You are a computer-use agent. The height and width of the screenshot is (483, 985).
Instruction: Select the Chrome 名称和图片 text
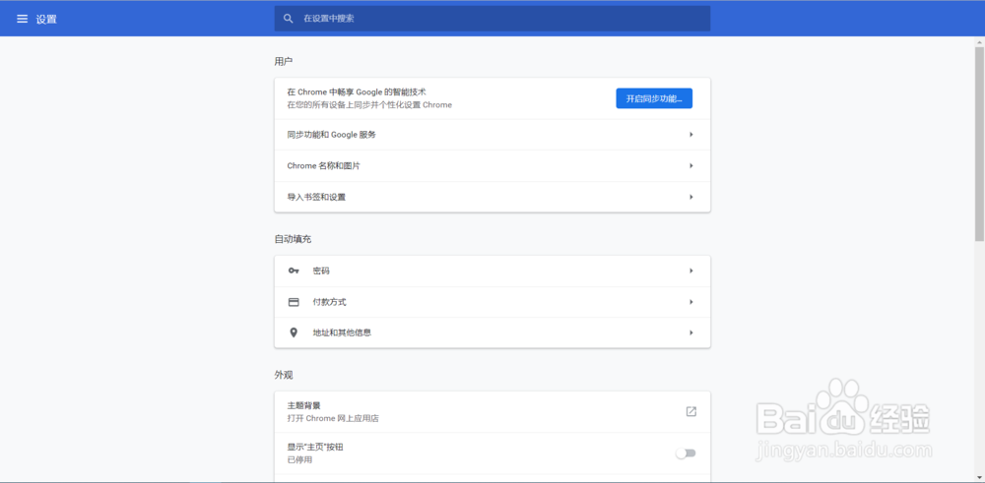[323, 165]
